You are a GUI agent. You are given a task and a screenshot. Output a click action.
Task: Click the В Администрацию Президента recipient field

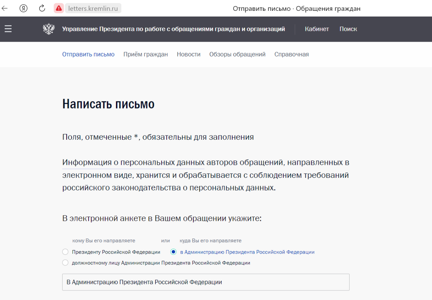(x=206, y=282)
